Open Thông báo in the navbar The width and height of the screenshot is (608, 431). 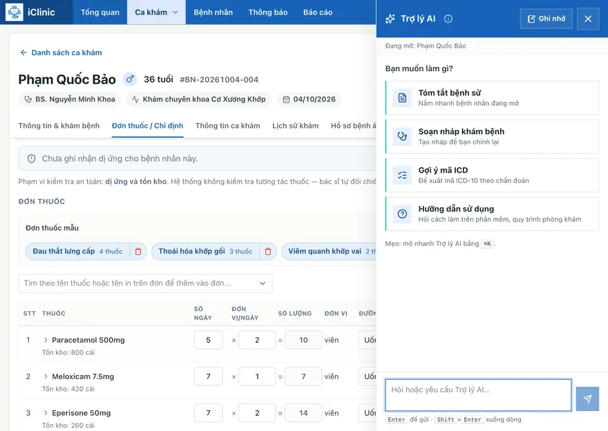click(268, 12)
